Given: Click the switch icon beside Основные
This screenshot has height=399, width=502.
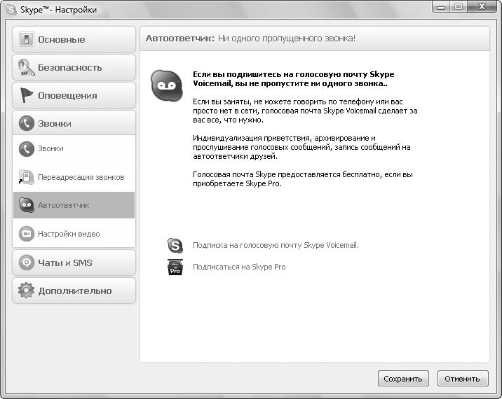Looking at the screenshot, I should [x=26, y=39].
